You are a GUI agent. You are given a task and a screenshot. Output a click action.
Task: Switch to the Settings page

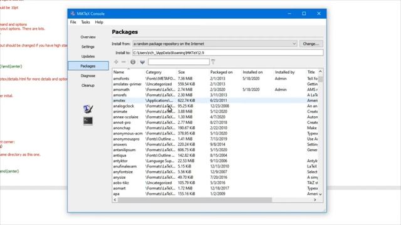coord(88,47)
